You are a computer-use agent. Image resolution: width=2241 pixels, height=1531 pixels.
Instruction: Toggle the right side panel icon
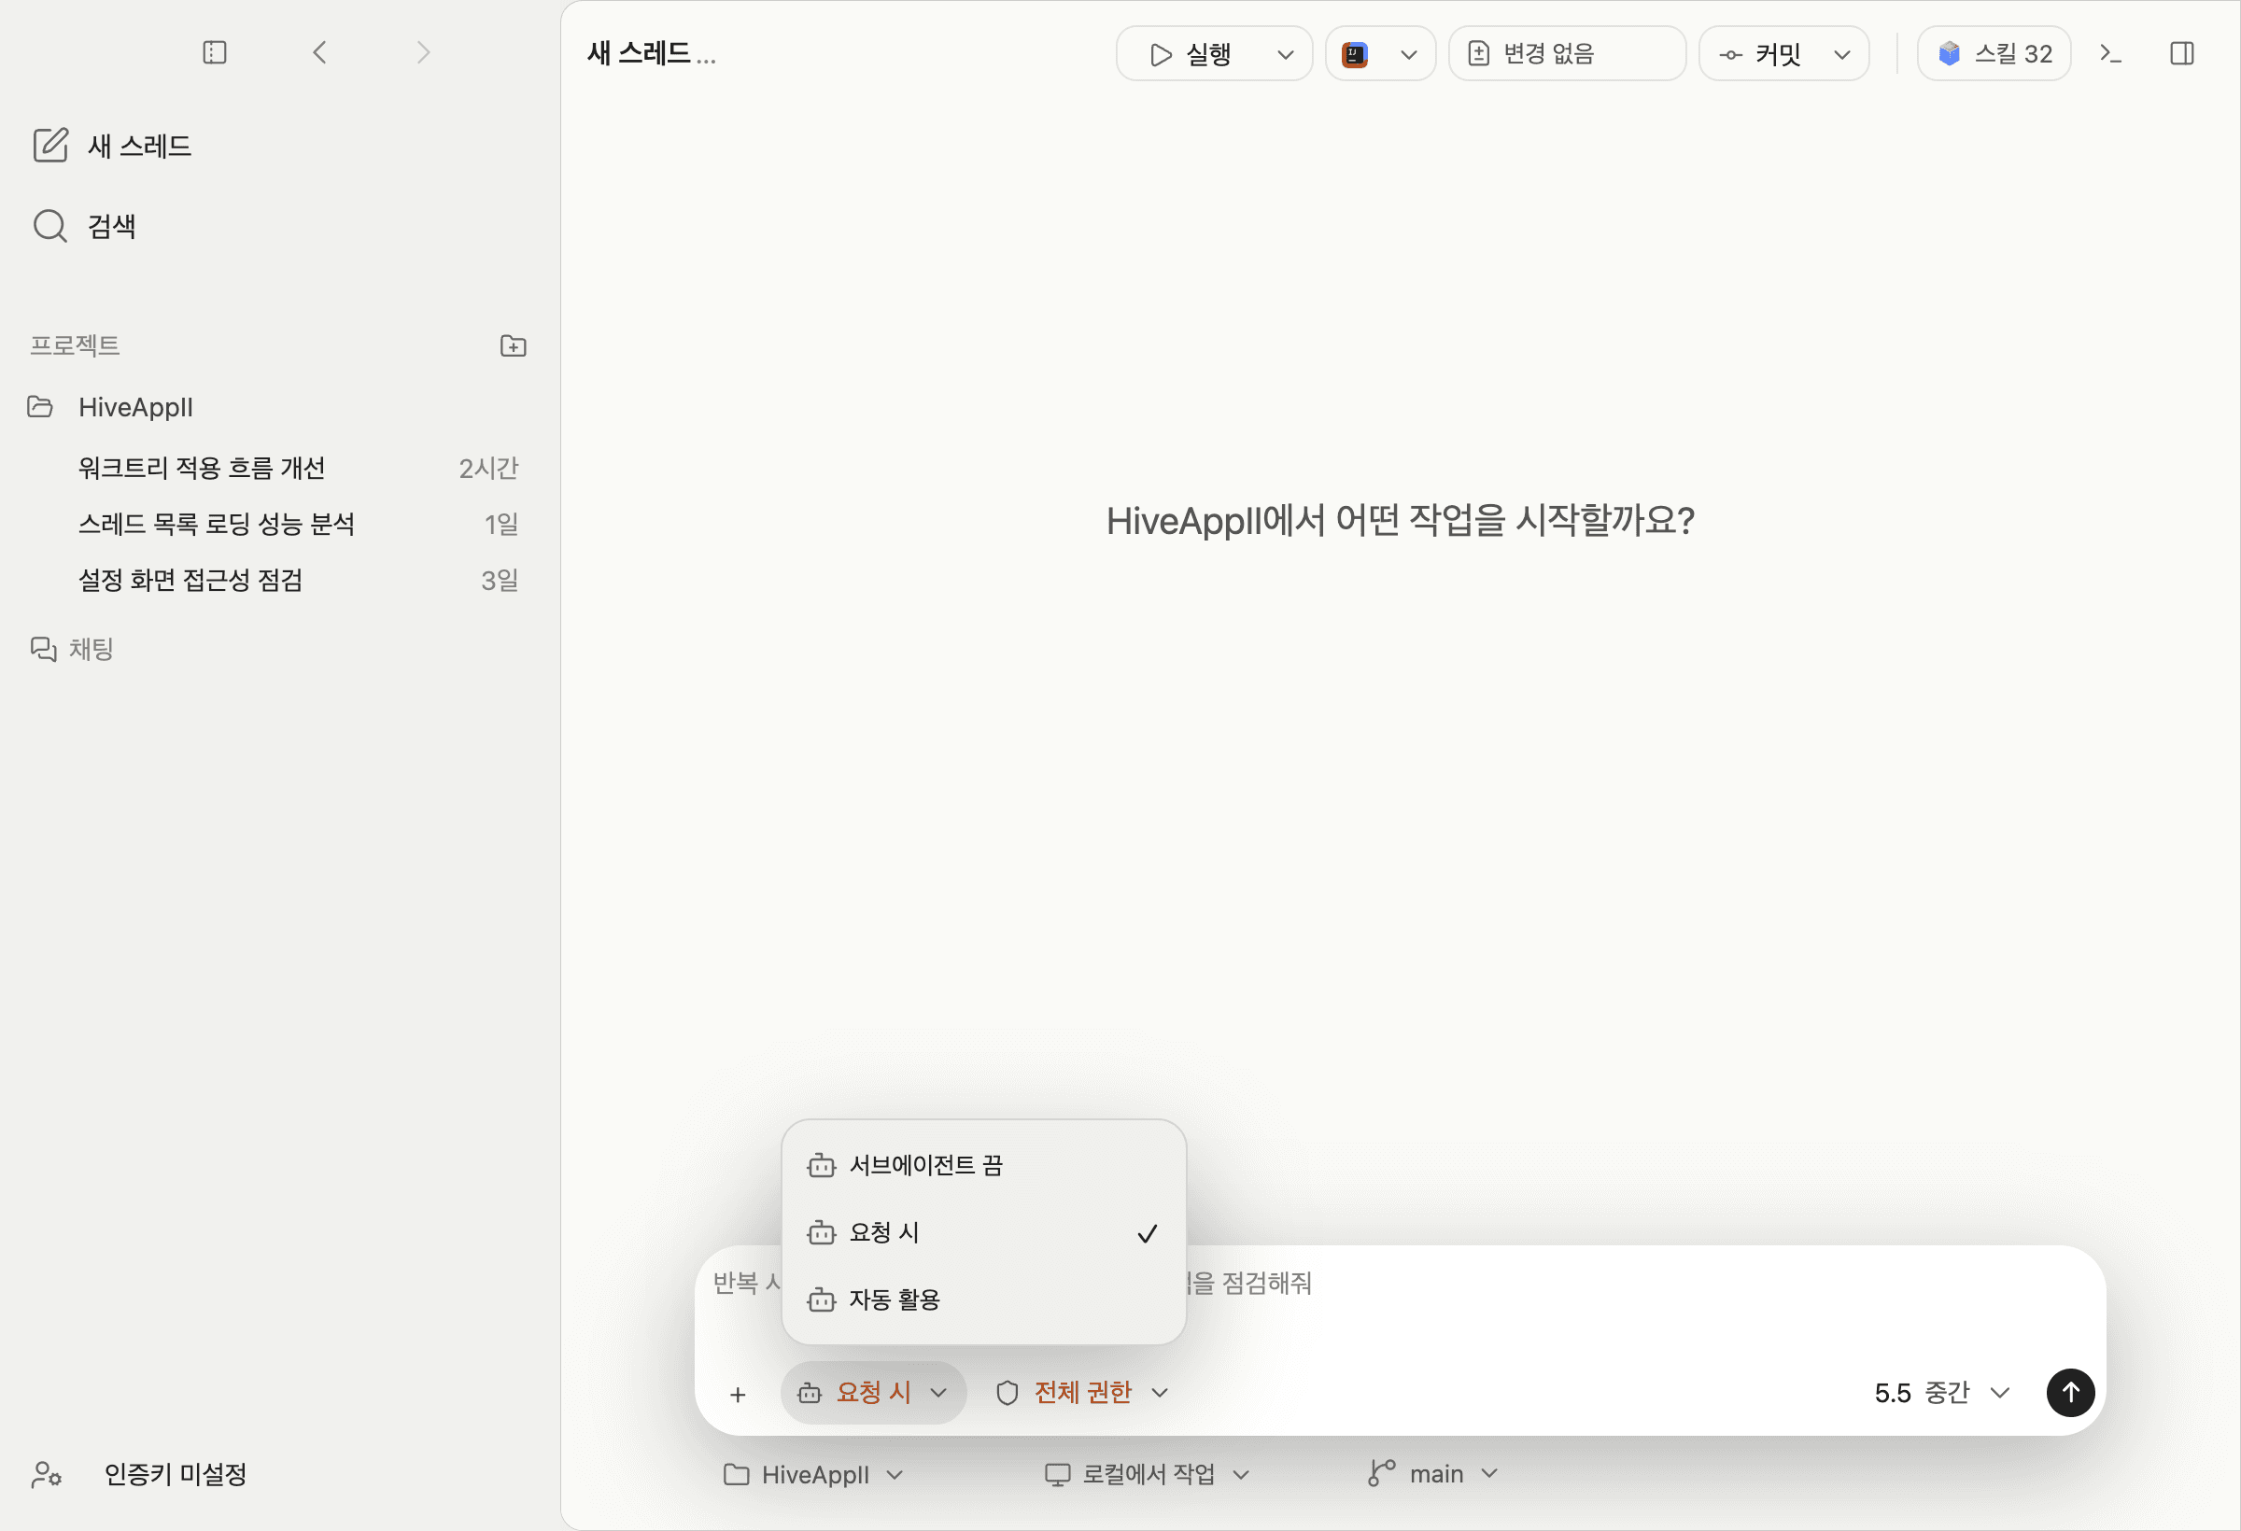point(2182,53)
